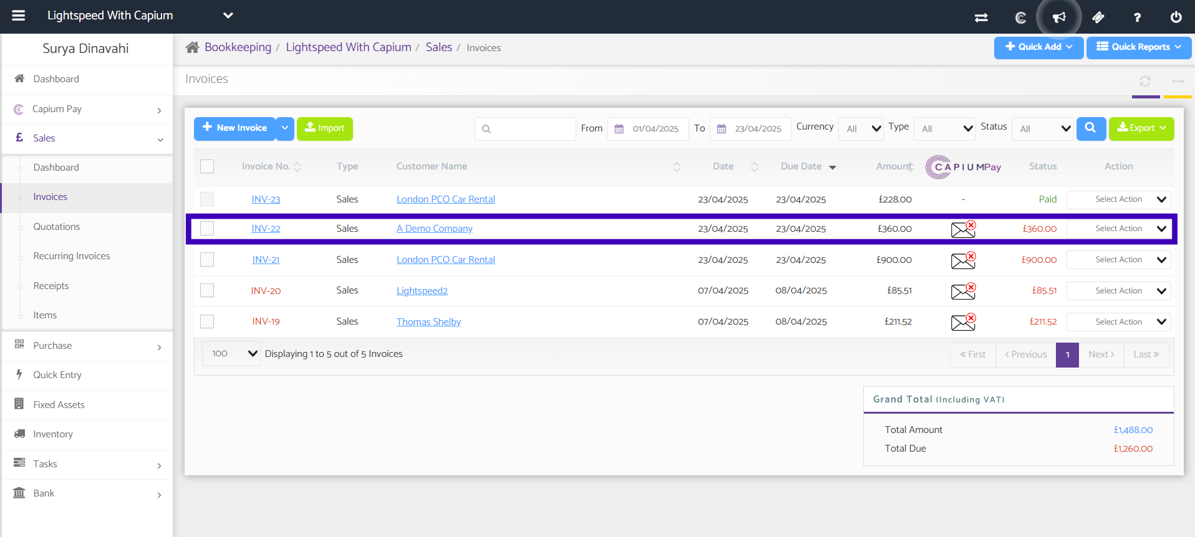1195x537 pixels.
Task: Open the Export dropdown button
Action: click(x=1141, y=128)
